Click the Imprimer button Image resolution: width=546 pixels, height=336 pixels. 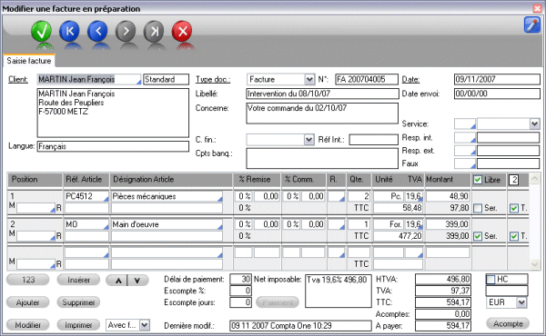pyautogui.click(x=78, y=325)
